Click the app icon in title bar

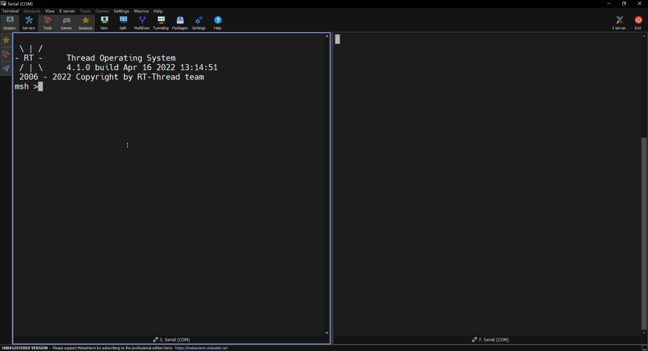tap(4, 4)
